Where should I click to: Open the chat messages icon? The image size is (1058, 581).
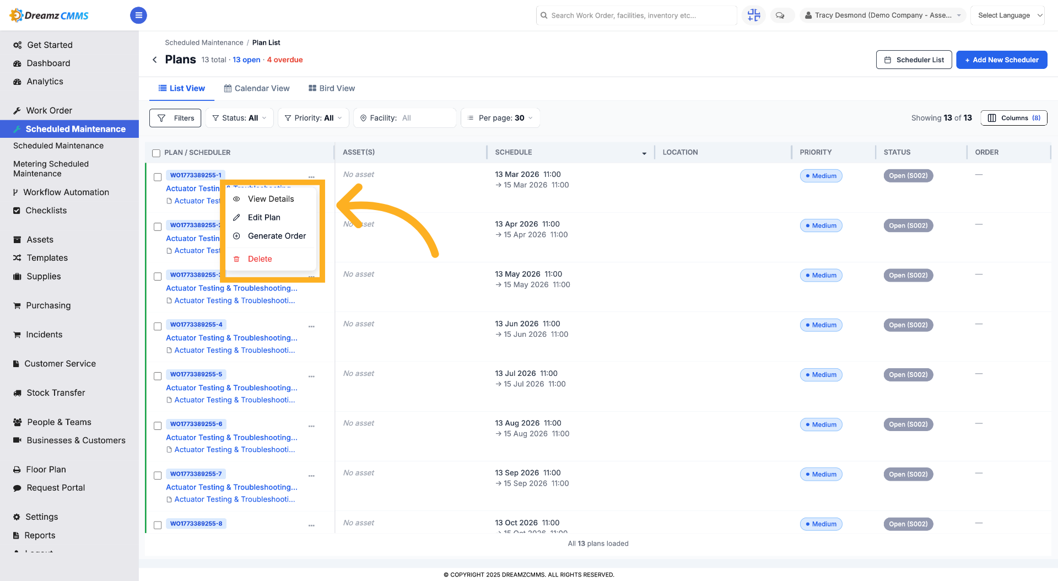[x=780, y=15]
